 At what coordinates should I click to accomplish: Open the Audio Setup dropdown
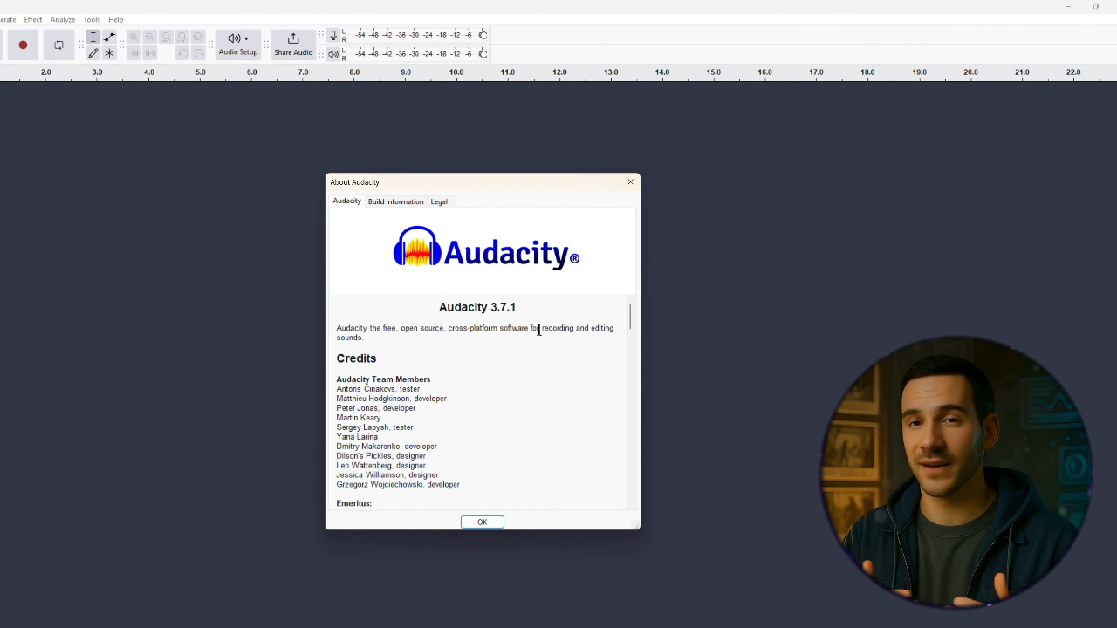(238, 44)
